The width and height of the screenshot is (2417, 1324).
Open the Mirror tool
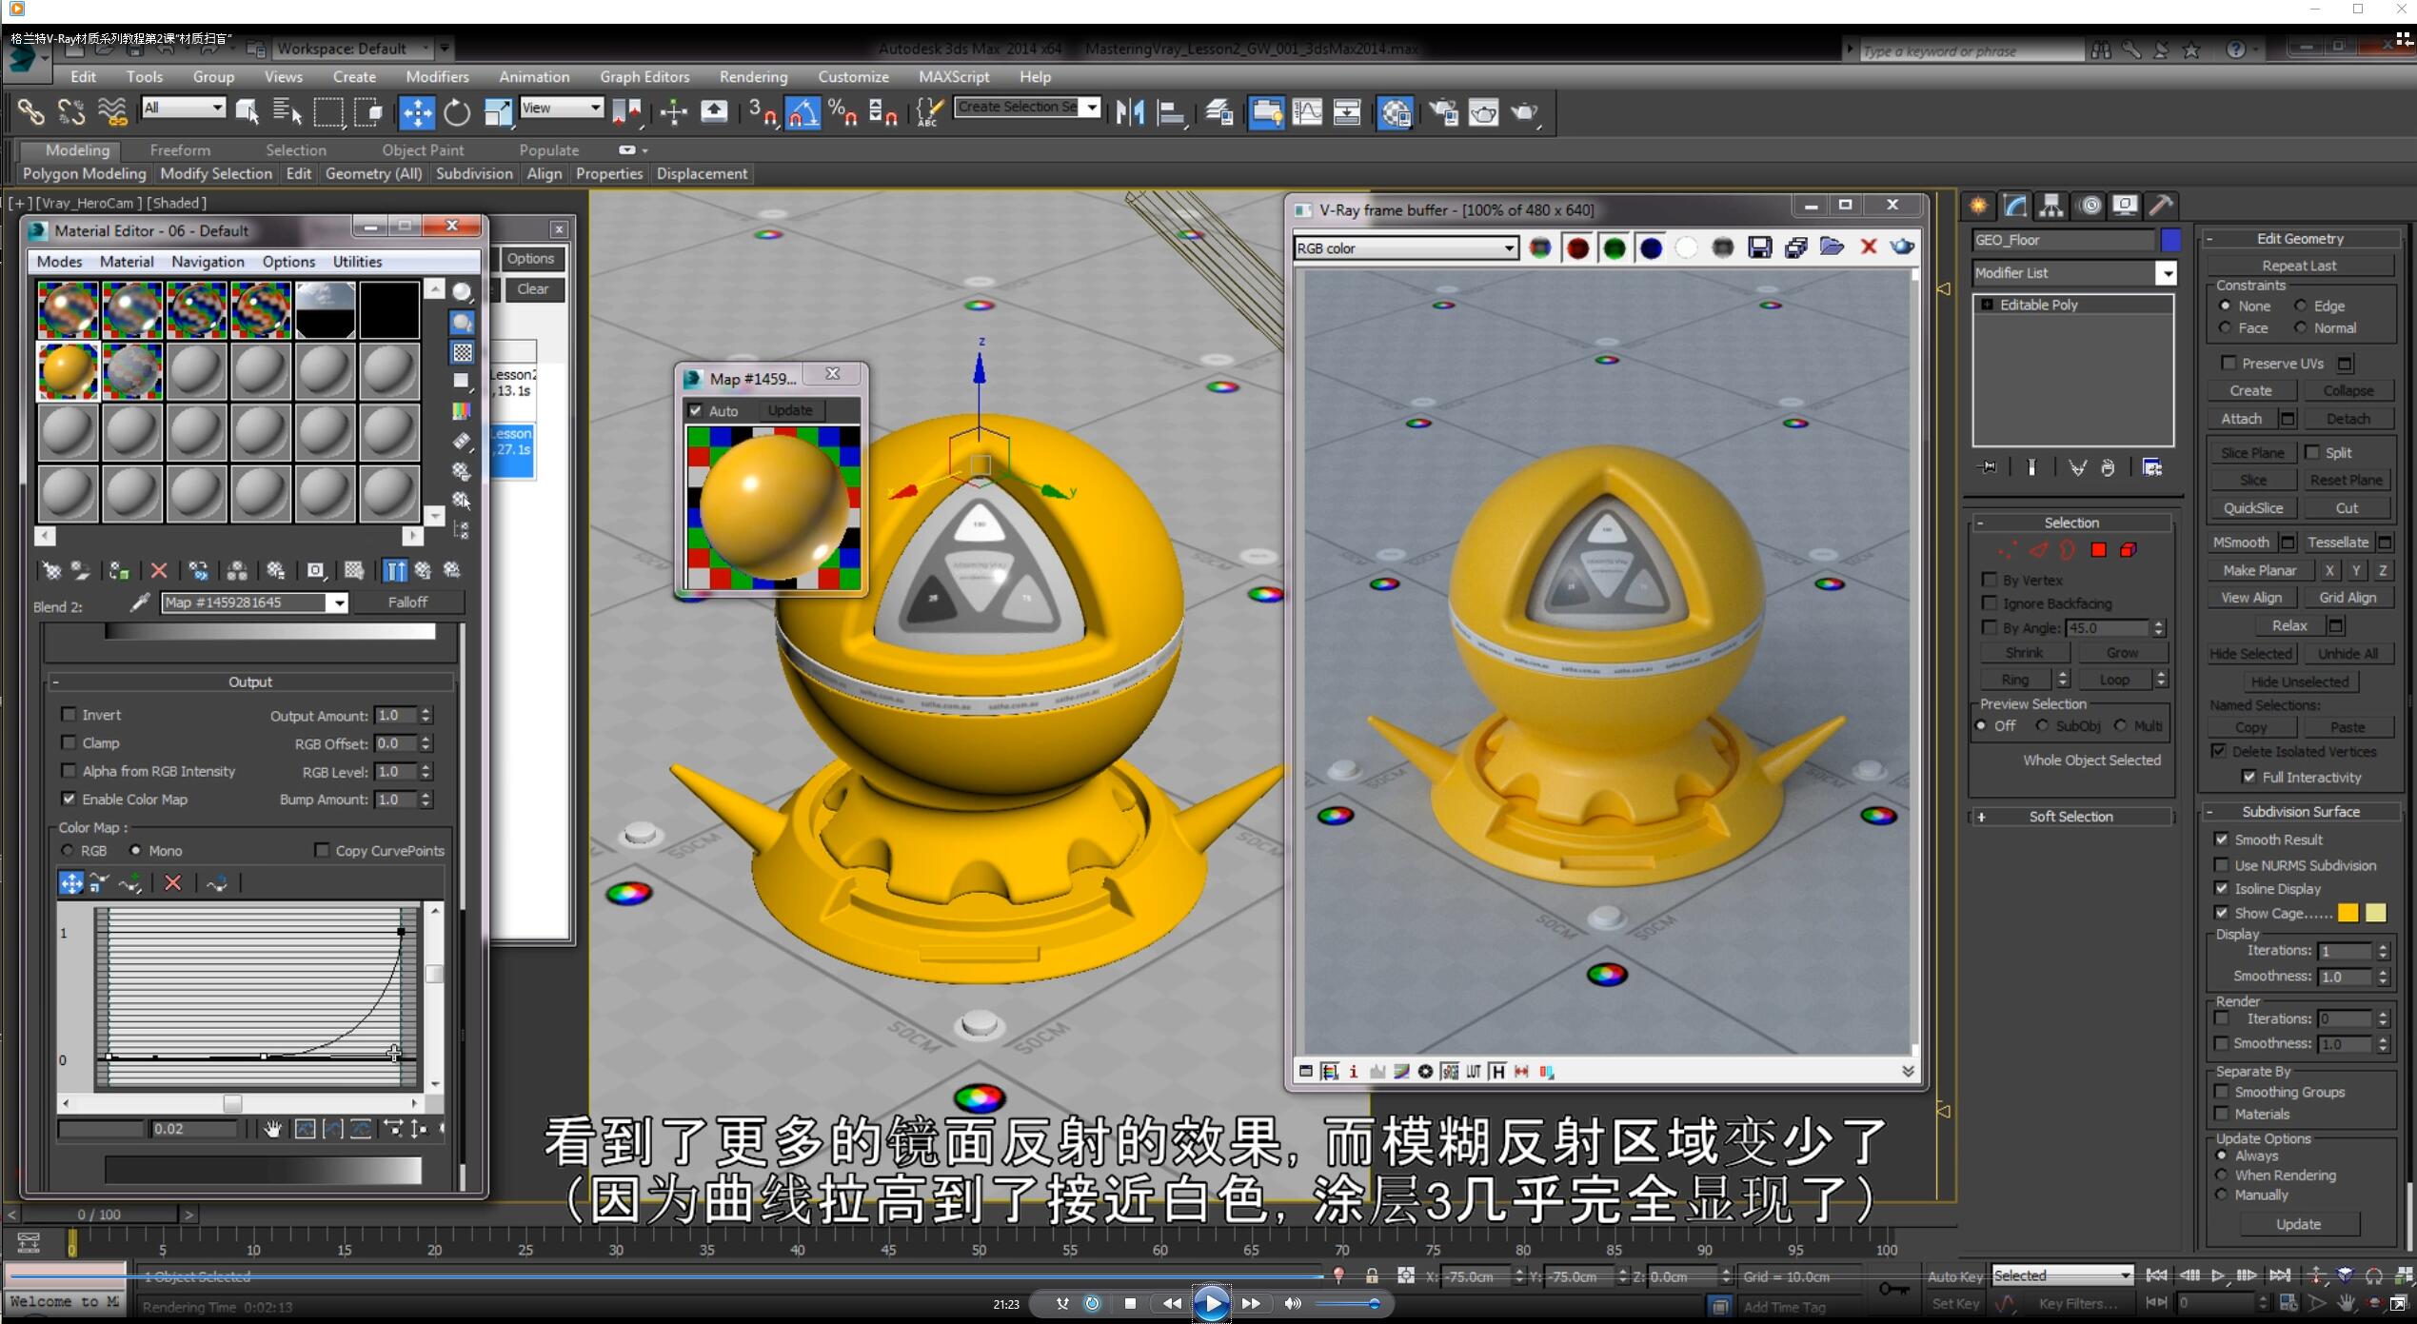[x=1130, y=112]
